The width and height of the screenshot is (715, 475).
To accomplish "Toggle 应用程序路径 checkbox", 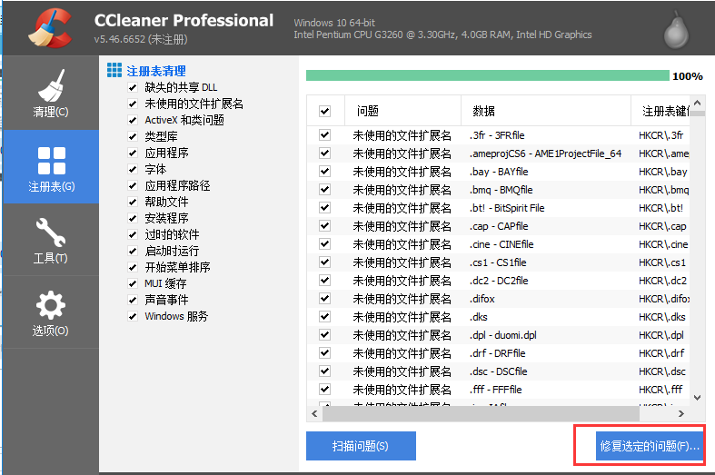I will coord(133,185).
